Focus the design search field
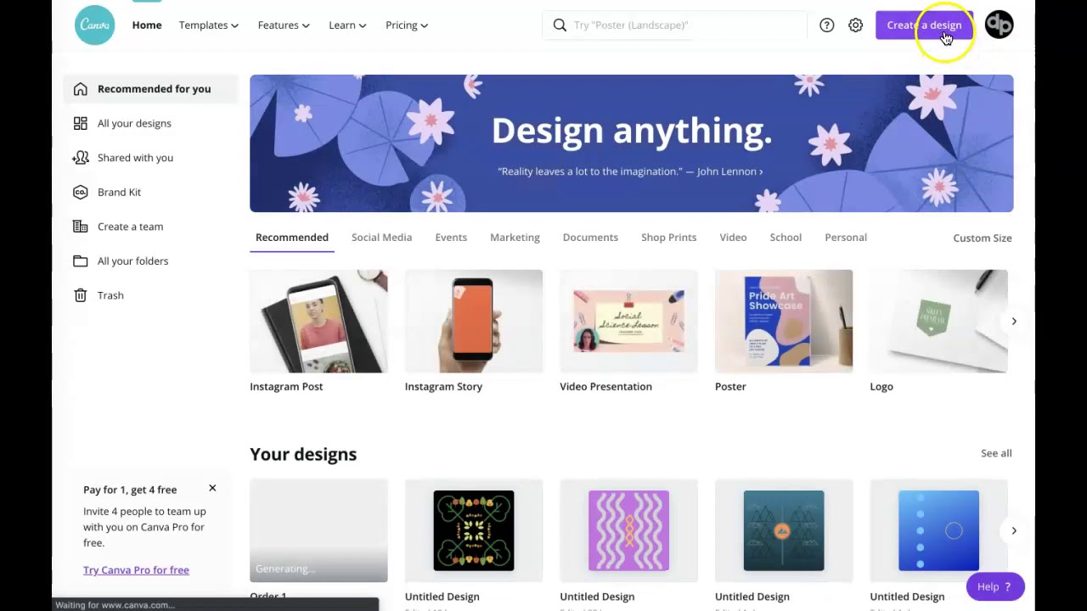 pos(674,25)
